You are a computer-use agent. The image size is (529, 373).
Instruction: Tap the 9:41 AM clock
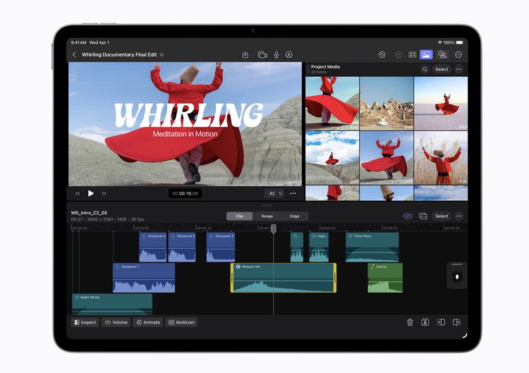(78, 42)
